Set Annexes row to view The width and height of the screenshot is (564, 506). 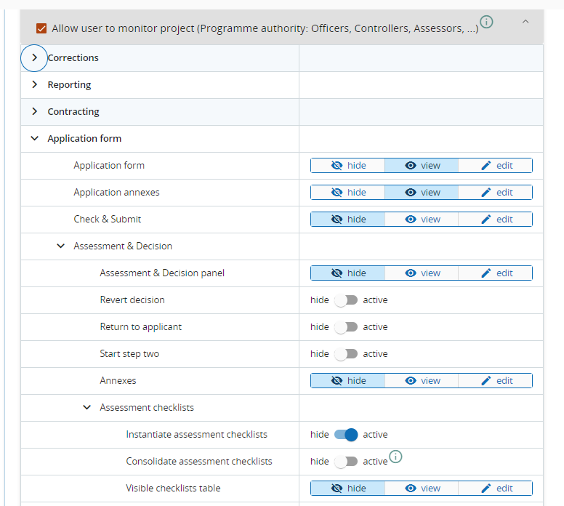pyautogui.click(x=422, y=381)
